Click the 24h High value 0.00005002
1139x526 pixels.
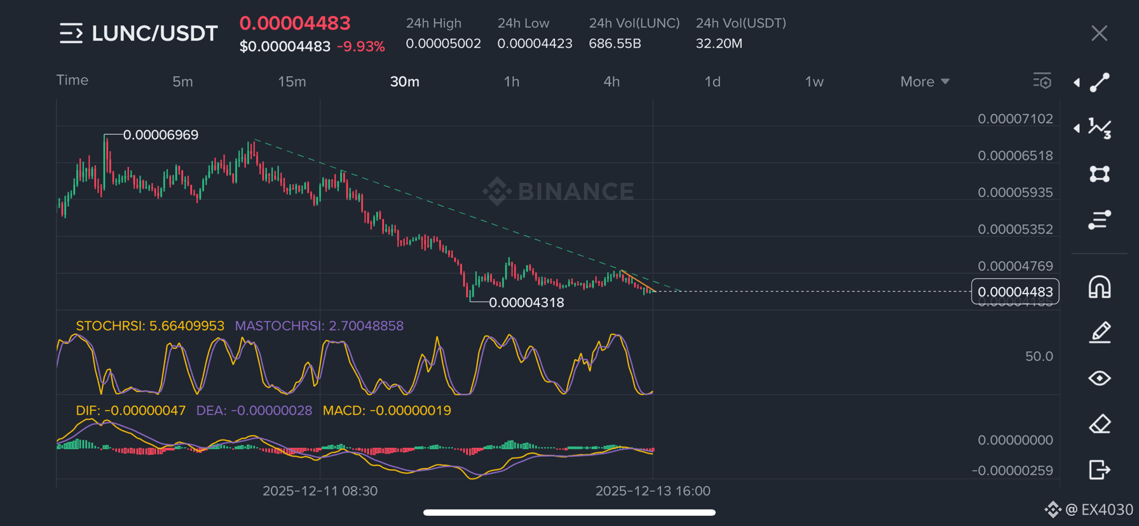[444, 43]
